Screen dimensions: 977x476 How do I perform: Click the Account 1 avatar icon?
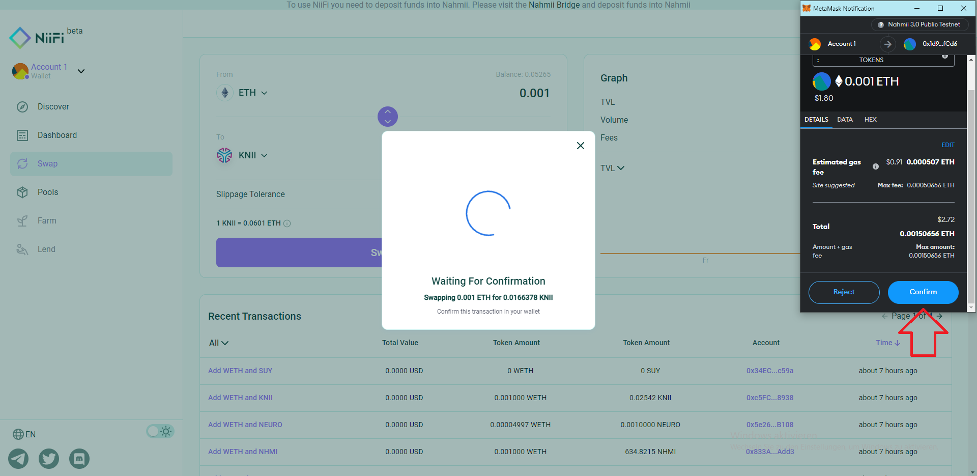tap(20, 71)
